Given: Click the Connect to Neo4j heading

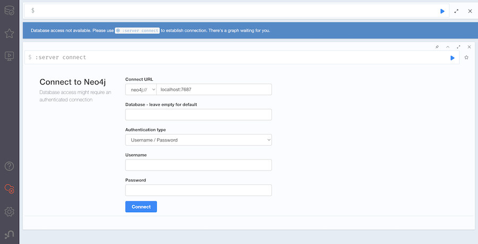Looking at the screenshot, I should coord(73,82).
